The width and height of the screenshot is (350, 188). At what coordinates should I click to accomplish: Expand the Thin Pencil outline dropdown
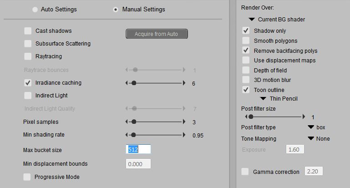[x=263, y=98]
